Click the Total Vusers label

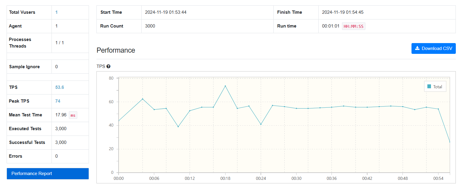[x=22, y=12]
